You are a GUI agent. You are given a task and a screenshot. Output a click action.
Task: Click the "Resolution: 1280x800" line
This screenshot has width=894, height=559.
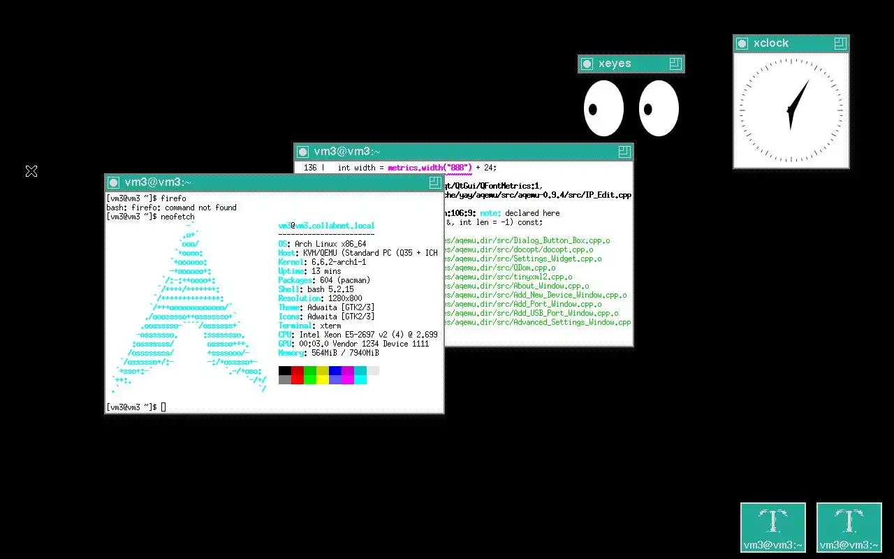coord(320,298)
